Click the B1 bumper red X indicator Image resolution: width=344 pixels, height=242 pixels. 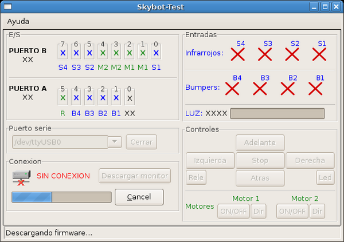(x=316, y=89)
